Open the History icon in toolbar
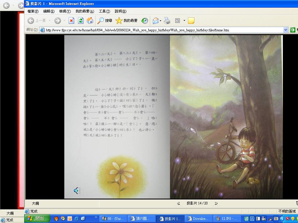 [x=145, y=21]
